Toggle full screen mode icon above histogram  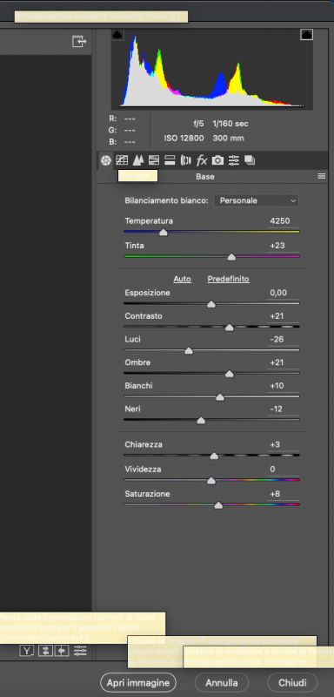79,42
